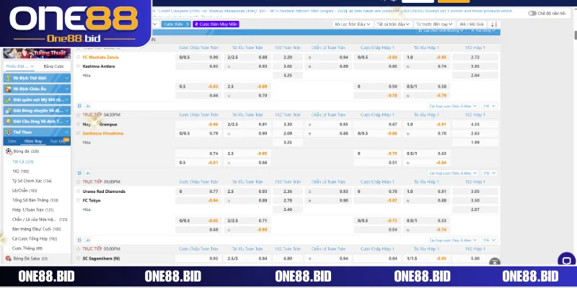Click the Bóng đá soccer ball icon
The width and height of the screenshot is (577, 288).
tap(8, 152)
